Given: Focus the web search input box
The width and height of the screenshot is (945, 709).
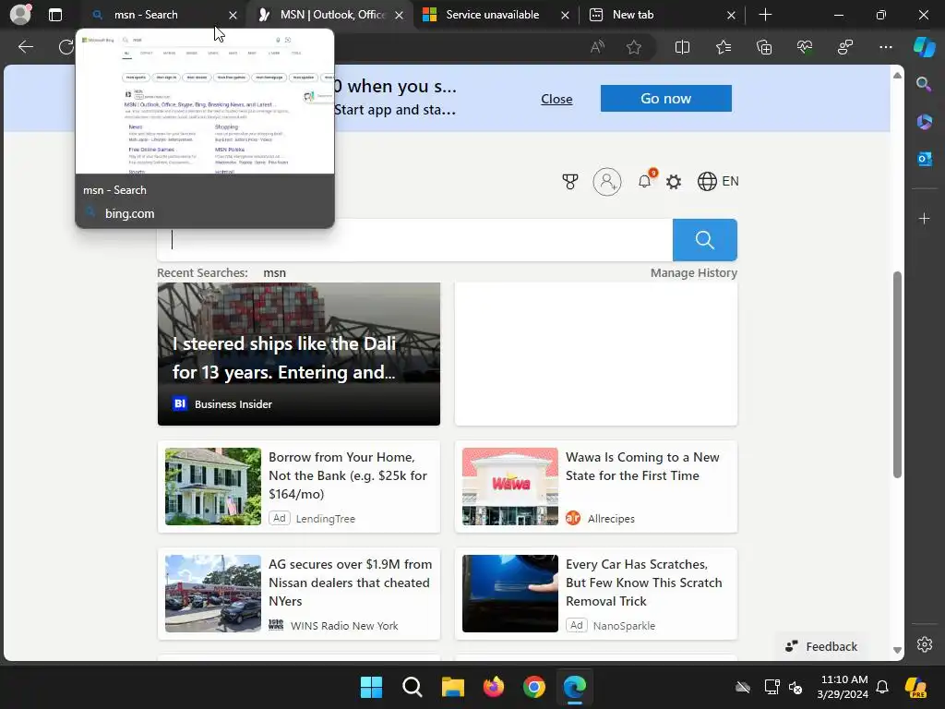Looking at the screenshot, I should click(x=414, y=240).
